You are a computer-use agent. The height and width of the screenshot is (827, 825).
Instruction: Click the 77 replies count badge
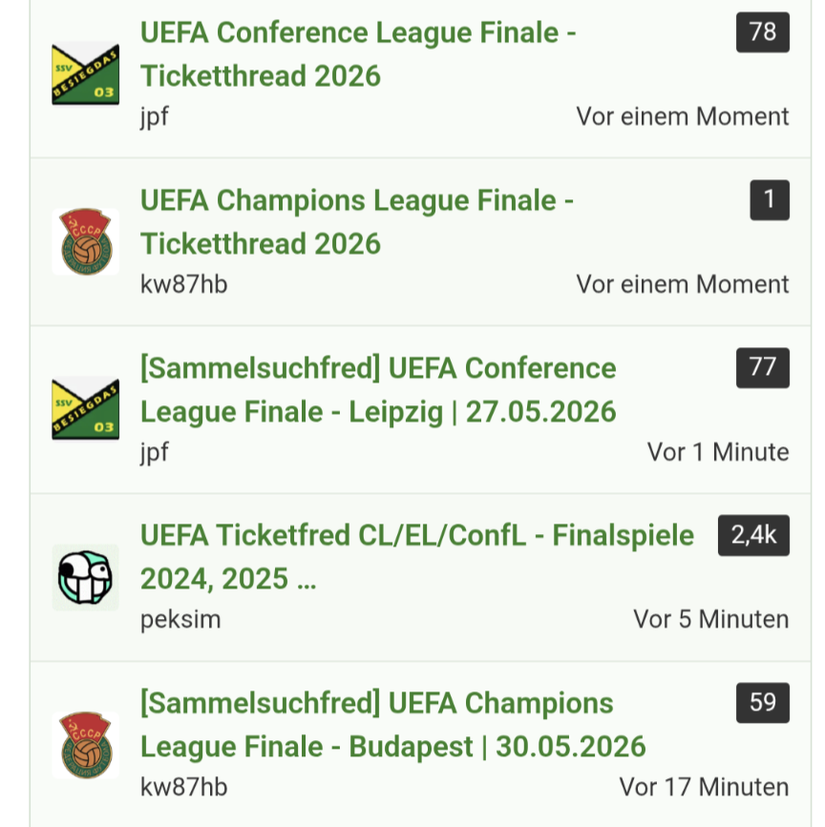(762, 367)
